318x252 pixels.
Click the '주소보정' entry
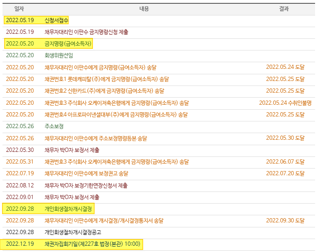54,126
